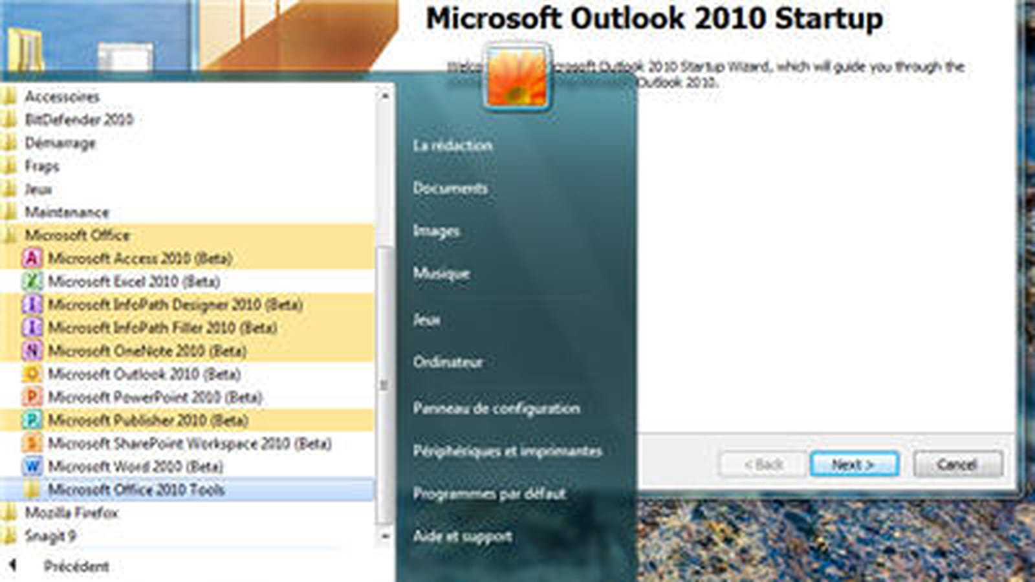Expand the Mozilla Firefox folder label
Screen dimensions: 1035x582
[71, 513]
